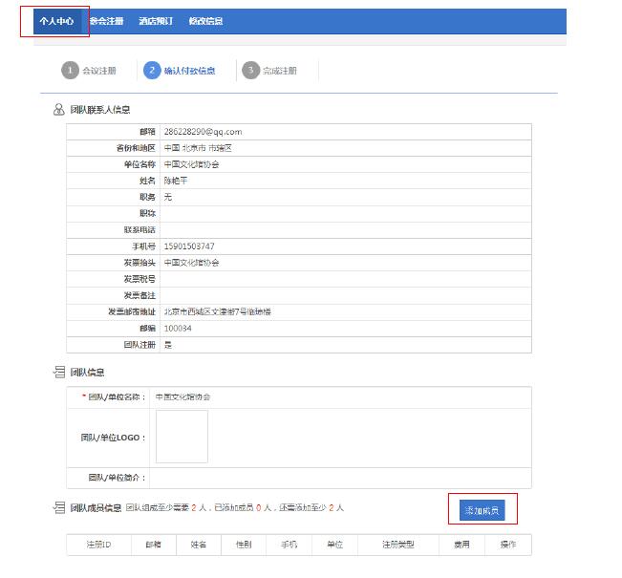Image resolution: width=622 pixels, height=578 pixels.
Task: Click the 操作 column header
Action: pyautogui.click(x=507, y=545)
